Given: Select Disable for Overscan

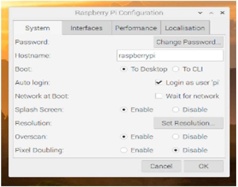Looking at the screenshot, I should [x=176, y=137].
